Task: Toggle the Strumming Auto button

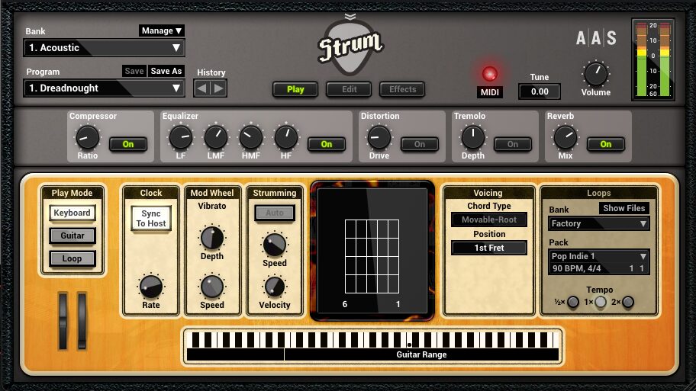Action: pos(274,213)
